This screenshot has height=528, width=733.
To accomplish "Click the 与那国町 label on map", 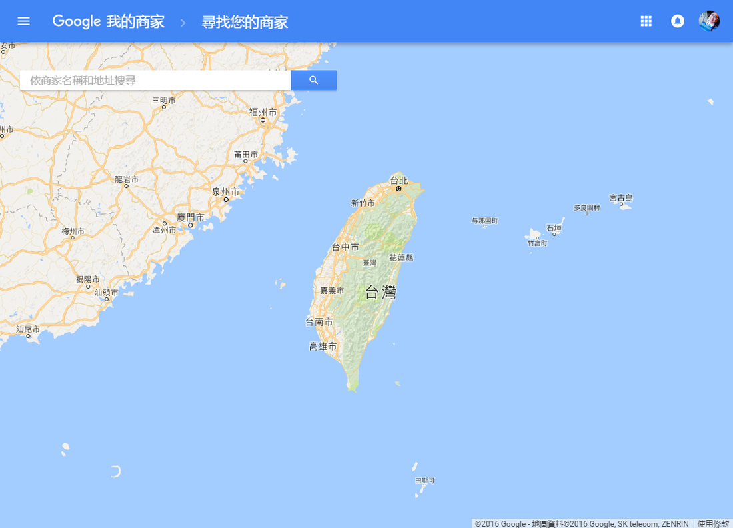I will tap(484, 220).
